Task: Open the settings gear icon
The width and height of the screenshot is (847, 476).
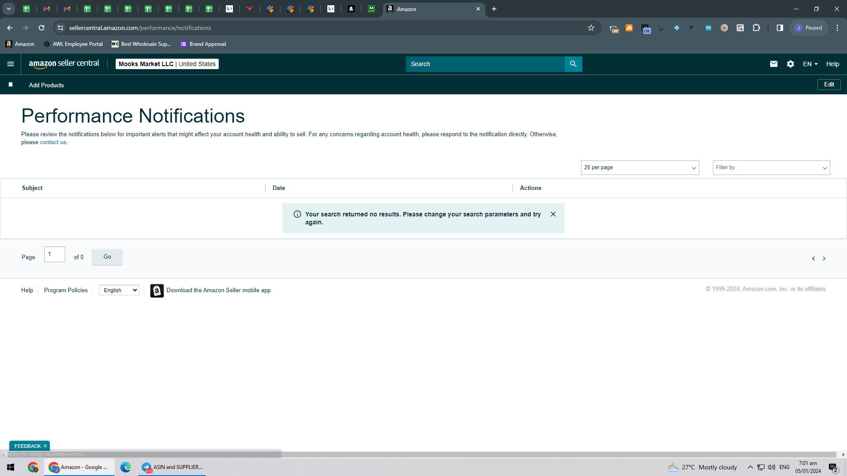Action: [x=790, y=64]
